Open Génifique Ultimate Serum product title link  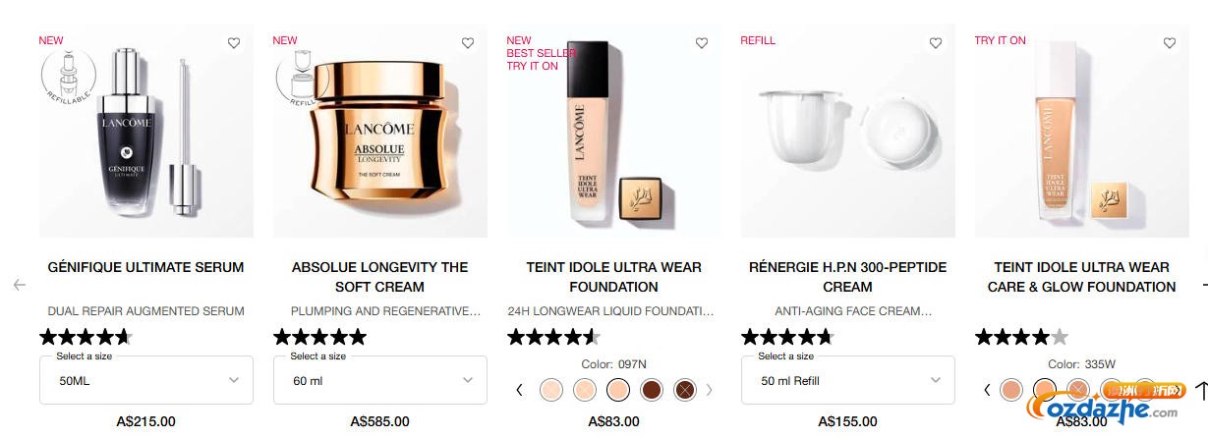[x=145, y=267]
